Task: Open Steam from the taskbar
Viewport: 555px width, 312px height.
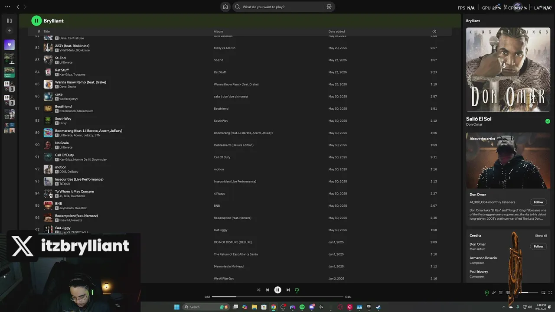Action: [x=378, y=307]
